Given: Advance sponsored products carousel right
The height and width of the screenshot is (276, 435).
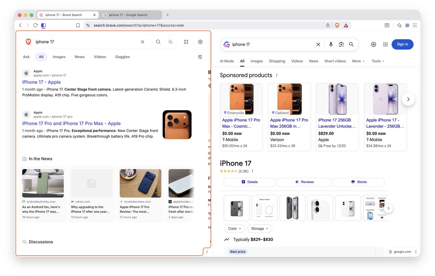Looking at the screenshot, I should point(408,99).
